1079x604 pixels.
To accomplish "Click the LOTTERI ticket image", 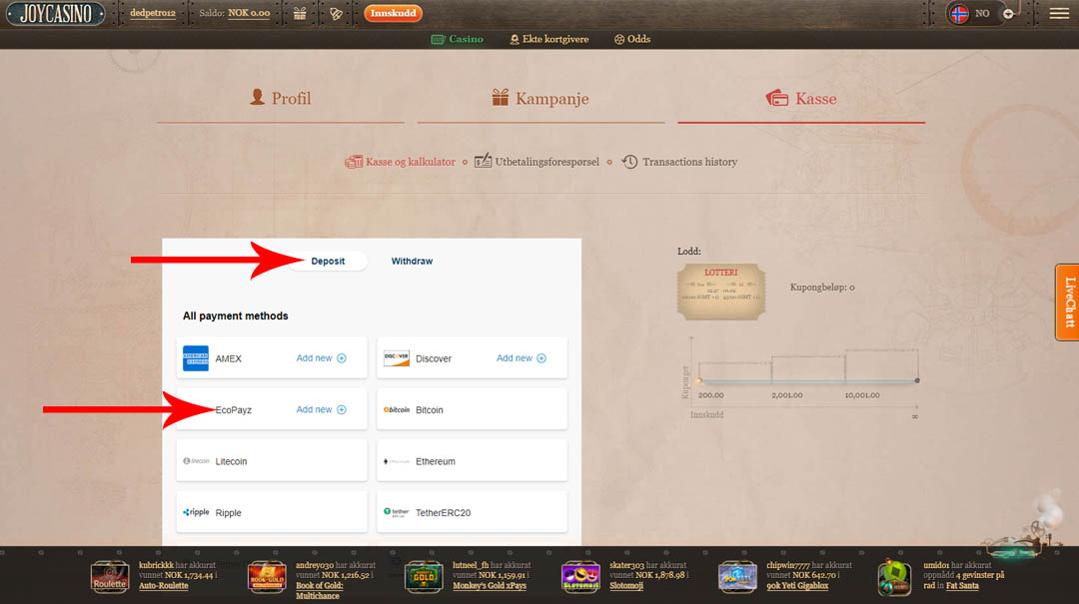I will tap(721, 292).
